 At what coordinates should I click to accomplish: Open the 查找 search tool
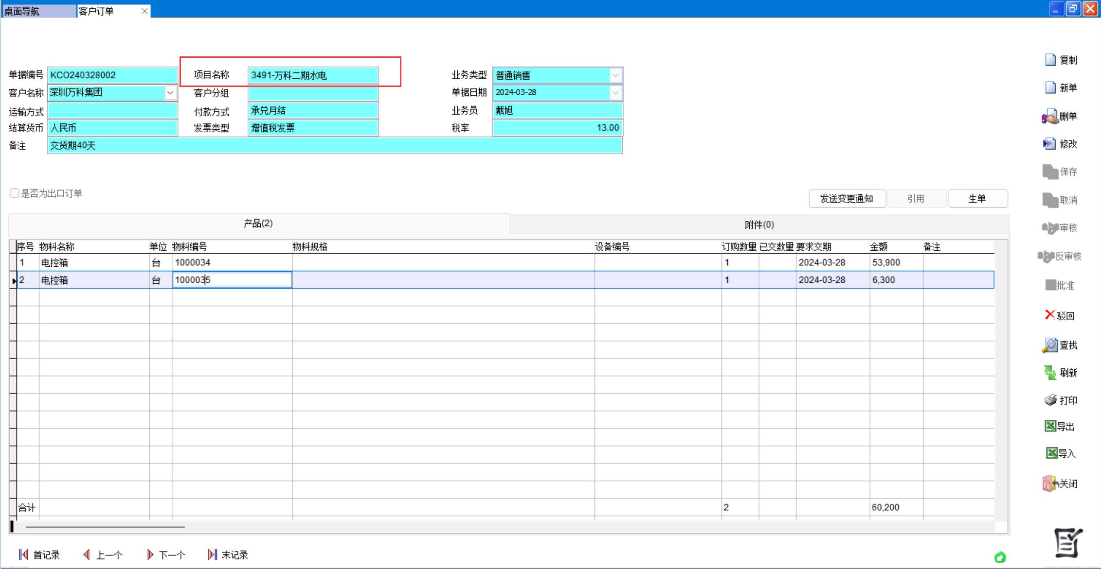tap(1050, 345)
